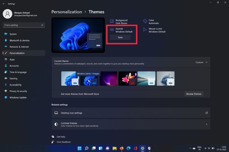Click the battery icon in system tray

point(213,148)
